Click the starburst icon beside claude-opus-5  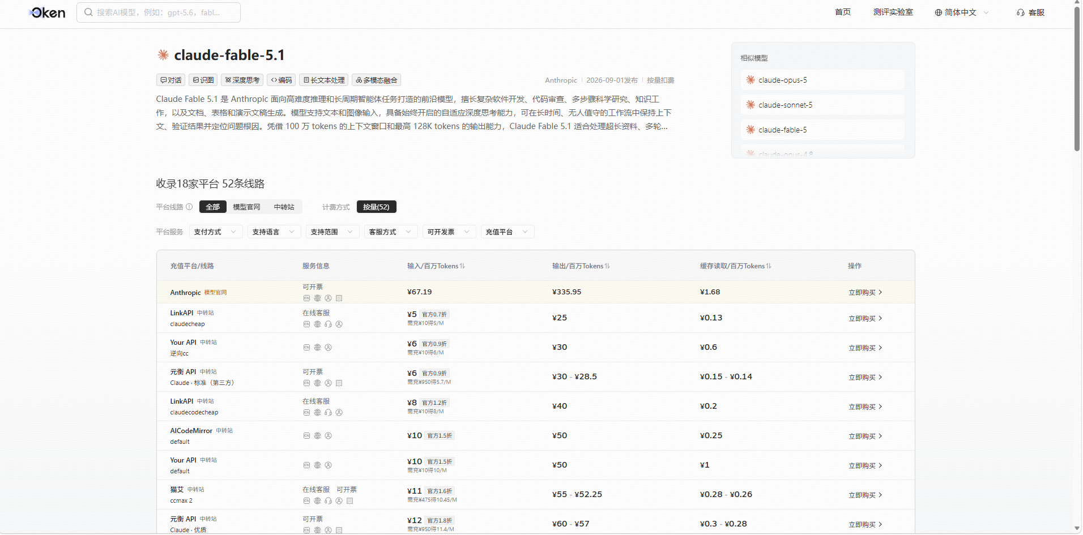tap(751, 80)
